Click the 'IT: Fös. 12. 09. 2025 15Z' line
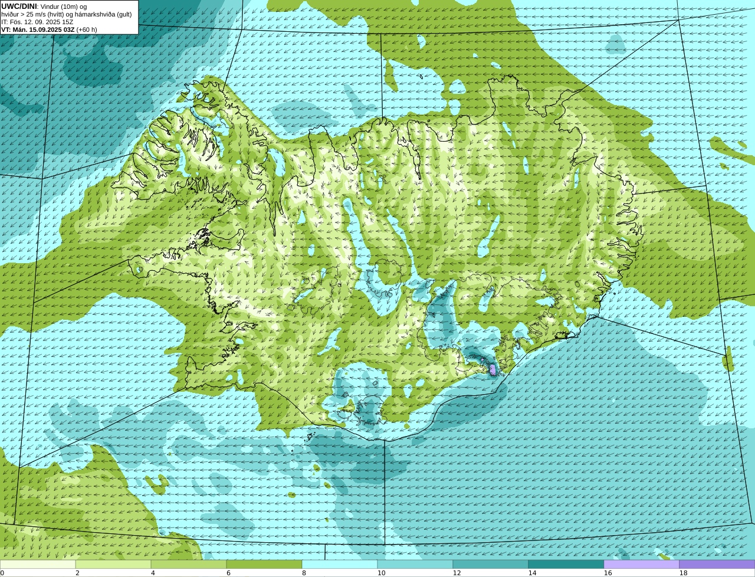Screen dimensions: 755x577 tap(37, 22)
